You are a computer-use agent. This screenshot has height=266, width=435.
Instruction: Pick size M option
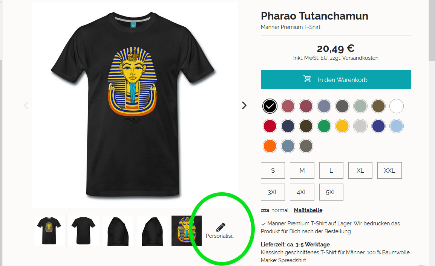click(302, 170)
